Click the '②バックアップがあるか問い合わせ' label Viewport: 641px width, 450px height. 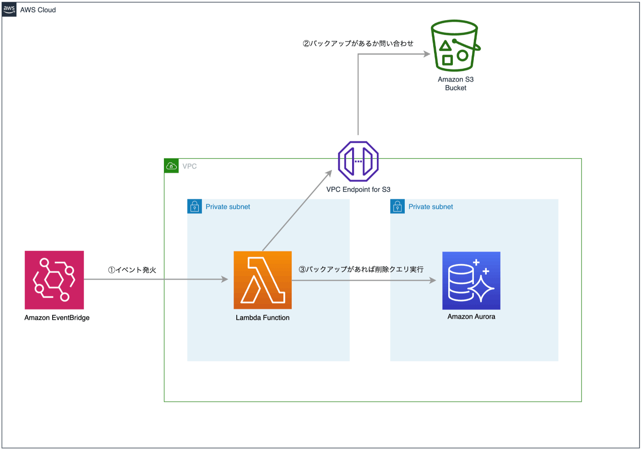[358, 43]
